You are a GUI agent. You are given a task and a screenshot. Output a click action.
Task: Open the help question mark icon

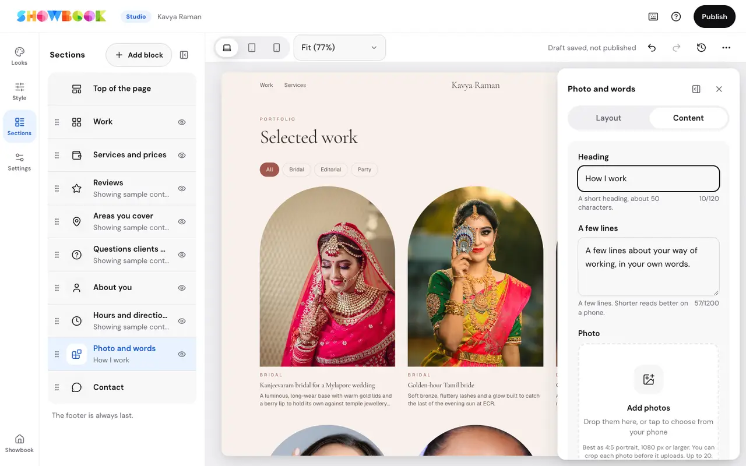coord(676,16)
